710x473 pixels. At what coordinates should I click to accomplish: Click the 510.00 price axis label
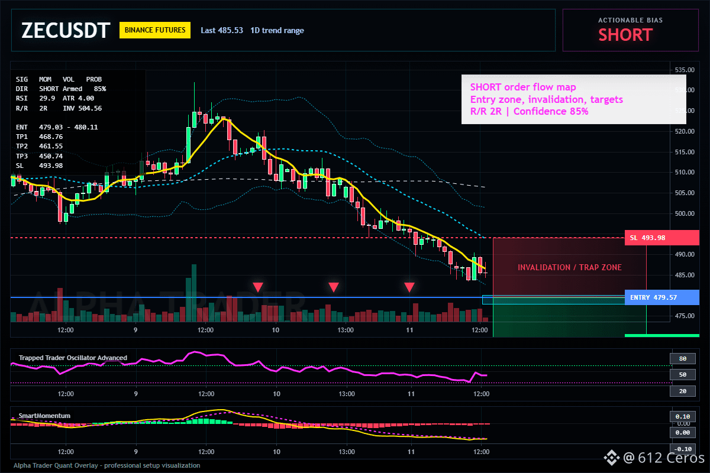(684, 172)
